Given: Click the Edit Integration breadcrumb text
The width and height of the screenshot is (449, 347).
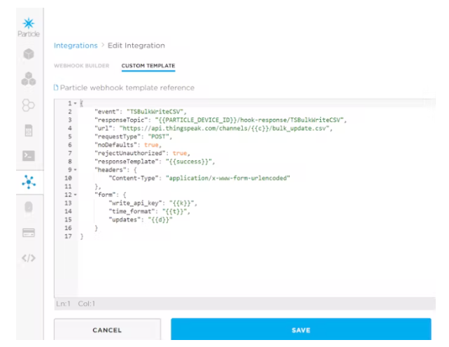Looking at the screenshot, I should tap(136, 45).
